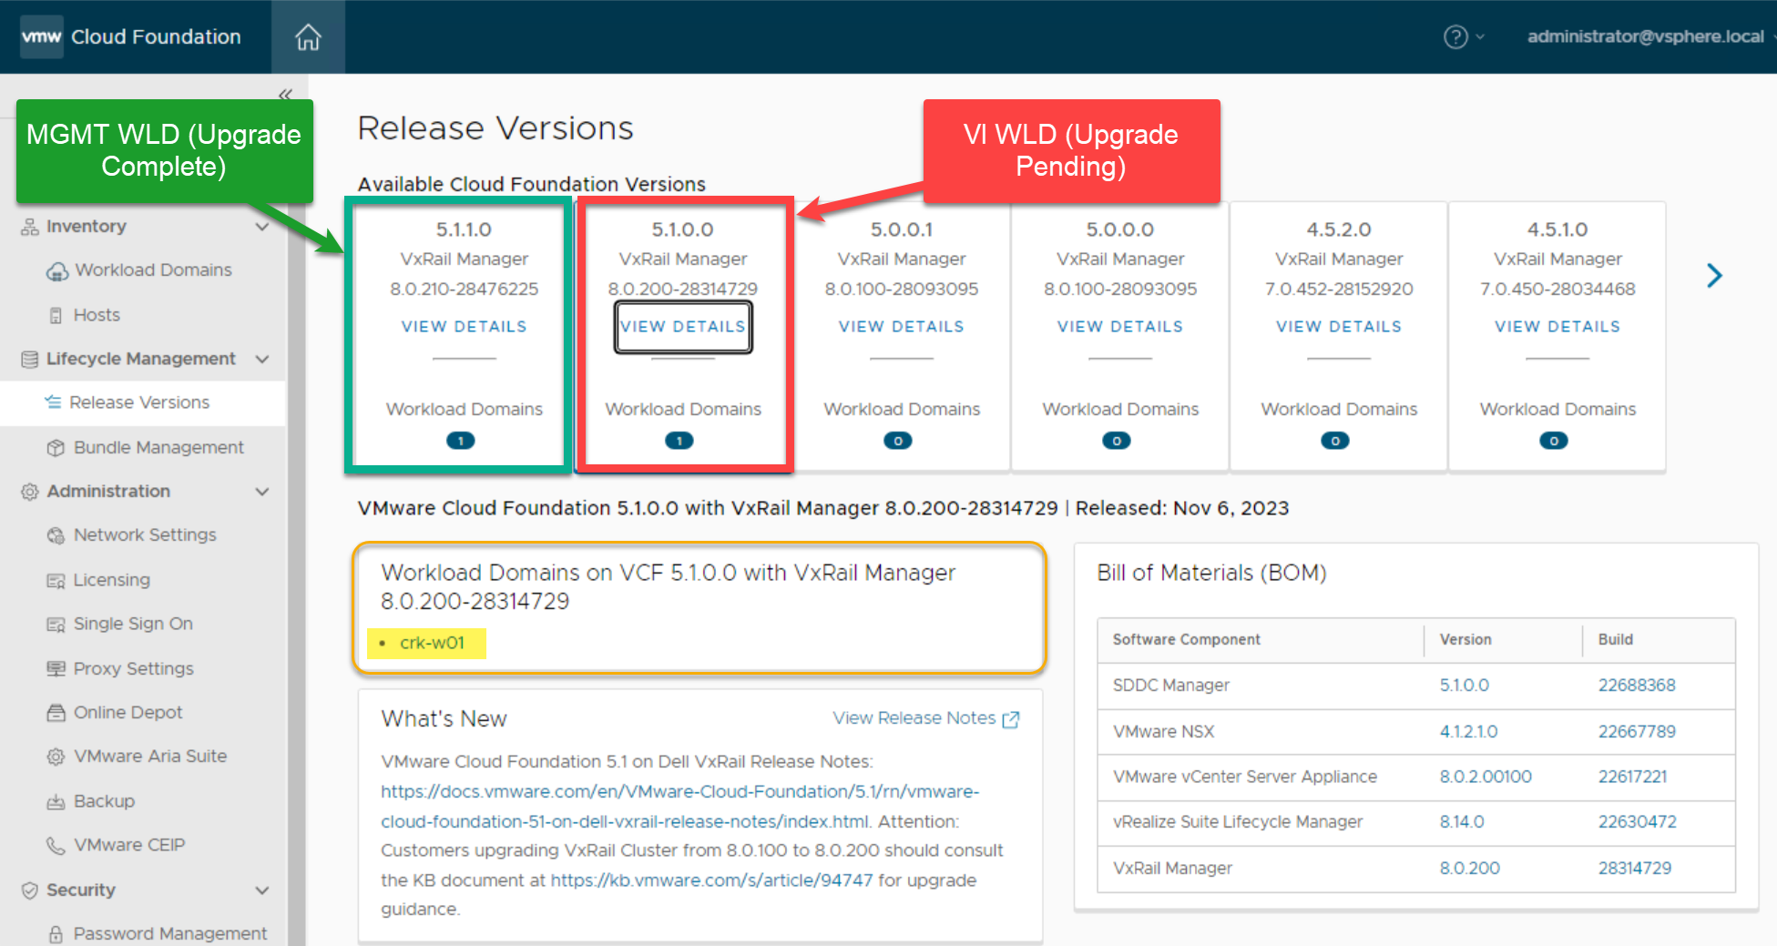Open Proxy Settings in the sidebar

click(x=134, y=668)
